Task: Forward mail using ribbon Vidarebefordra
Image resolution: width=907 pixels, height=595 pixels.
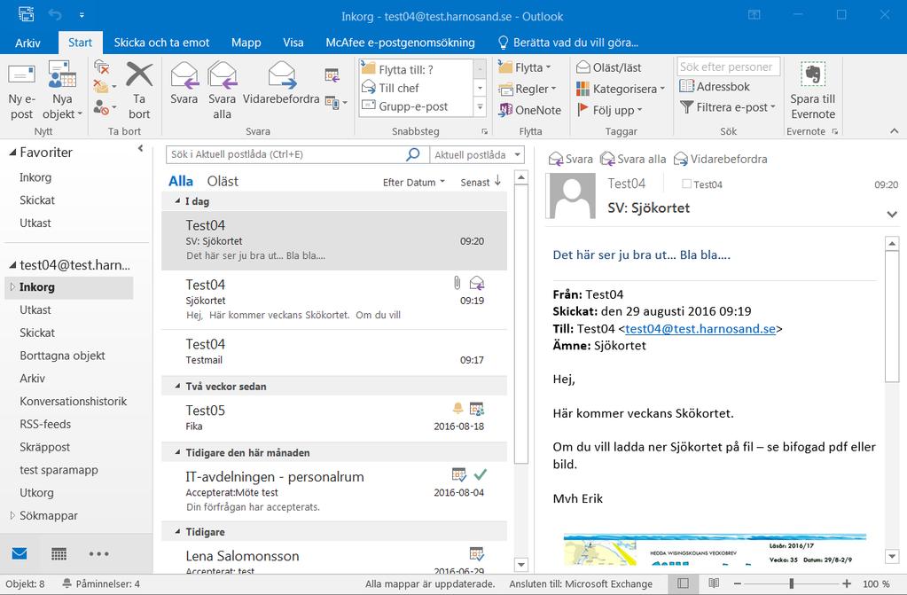Action: click(x=281, y=84)
